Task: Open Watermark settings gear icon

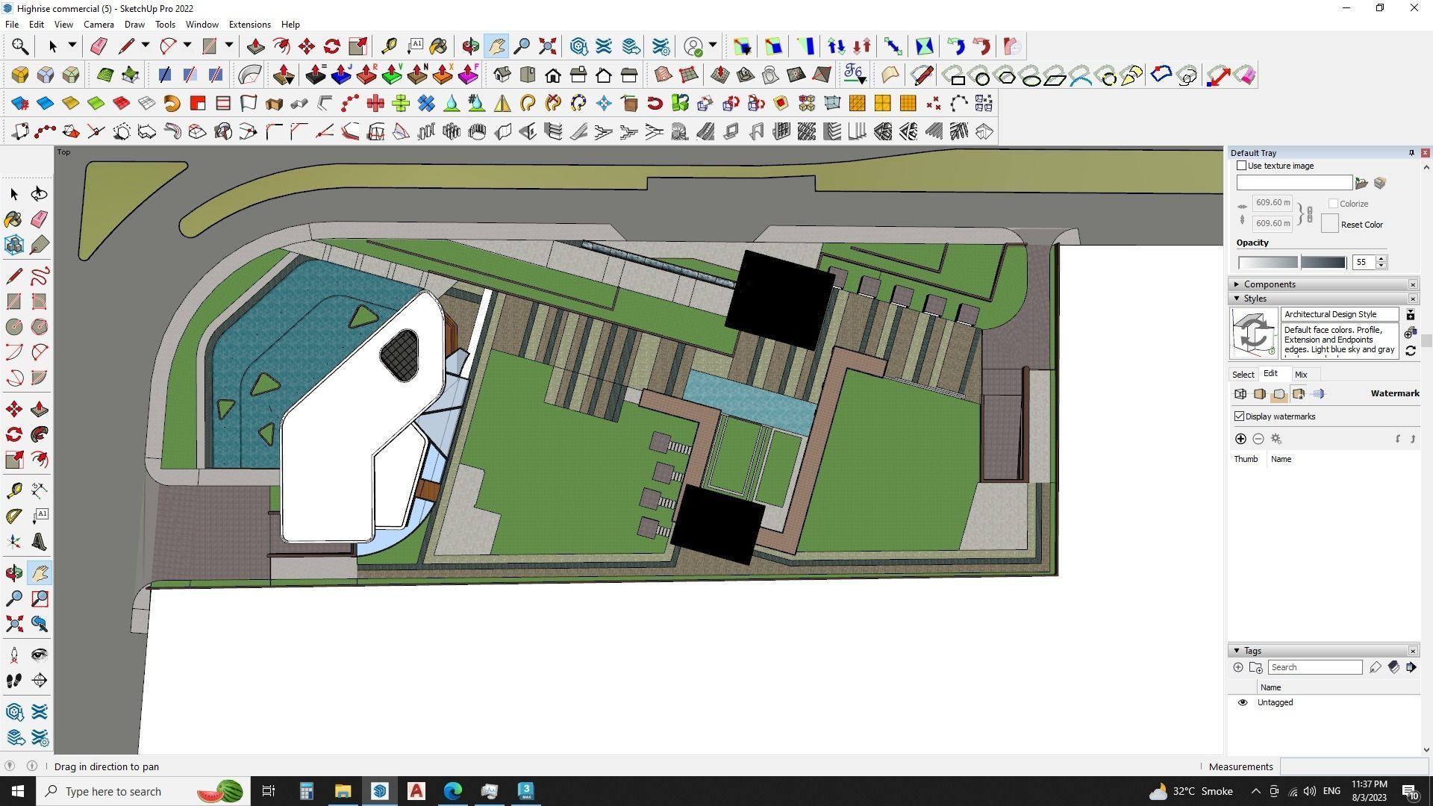Action: pos(1276,439)
